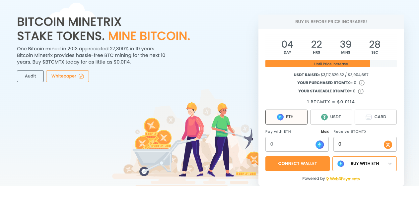Click the Ethereum icon in Pay field
Image resolution: width=419 pixels, height=202 pixels.
319,144
